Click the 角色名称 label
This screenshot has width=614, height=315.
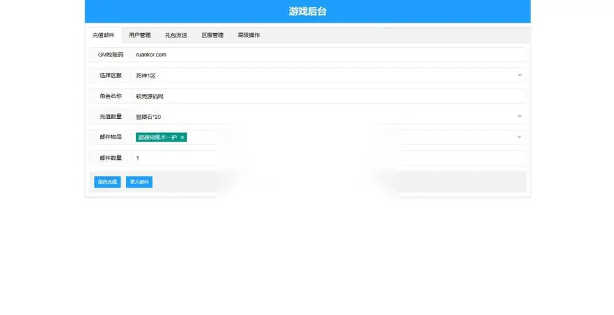(x=111, y=96)
